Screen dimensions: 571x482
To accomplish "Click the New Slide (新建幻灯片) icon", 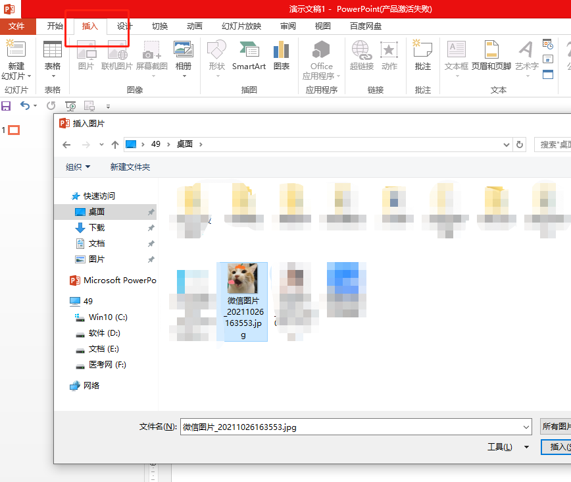I will [16, 49].
